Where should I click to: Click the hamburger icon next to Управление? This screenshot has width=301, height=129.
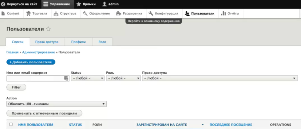(x=46, y=4)
